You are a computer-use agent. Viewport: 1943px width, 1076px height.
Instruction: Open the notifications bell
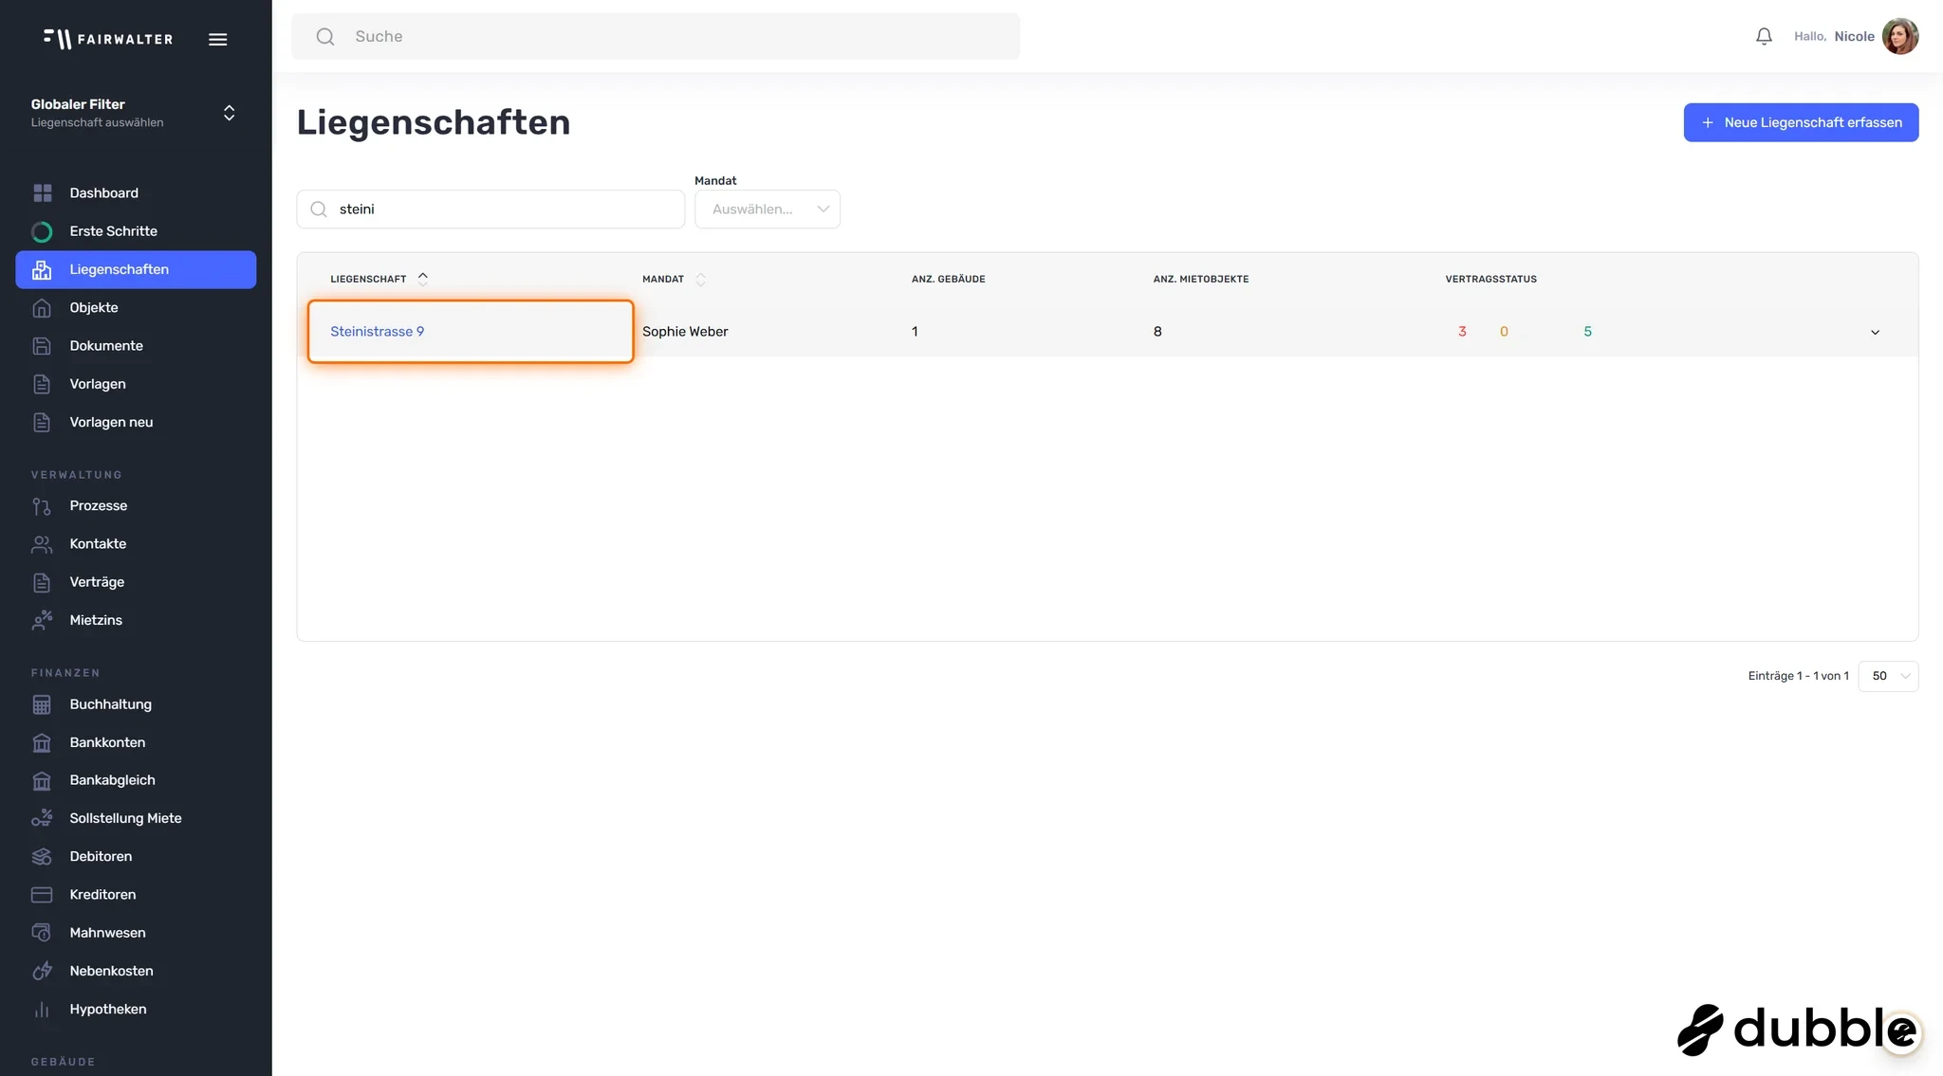point(1764,36)
